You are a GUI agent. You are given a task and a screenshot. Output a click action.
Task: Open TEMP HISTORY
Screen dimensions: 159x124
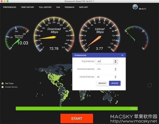28,7
